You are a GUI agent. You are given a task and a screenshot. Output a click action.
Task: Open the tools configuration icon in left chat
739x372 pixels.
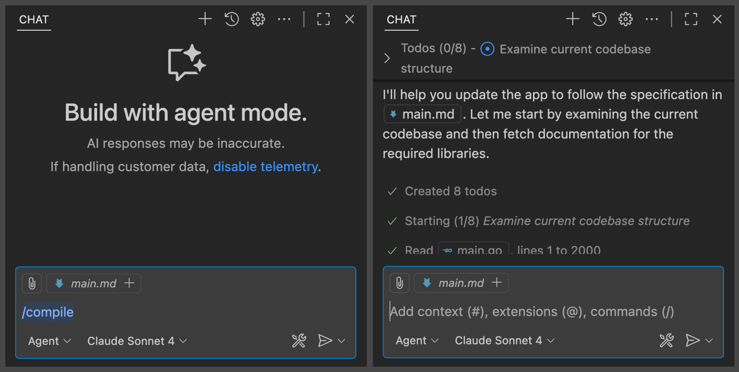click(x=299, y=341)
